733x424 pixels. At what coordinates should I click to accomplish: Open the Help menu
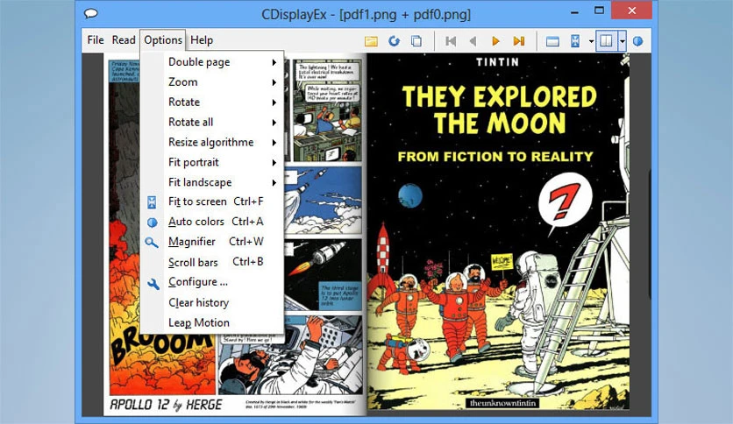[x=202, y=40]
